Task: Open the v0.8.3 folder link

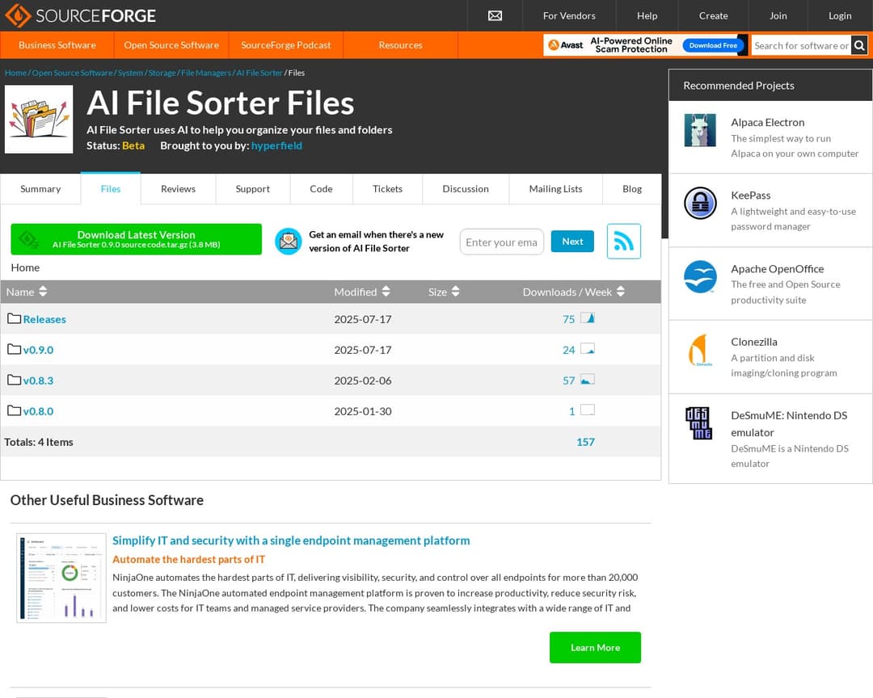Action: (39, 381)
